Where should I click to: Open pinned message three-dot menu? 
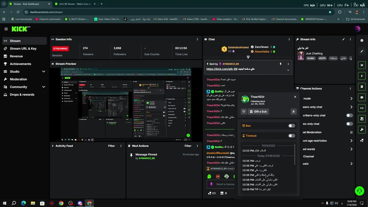288,64
